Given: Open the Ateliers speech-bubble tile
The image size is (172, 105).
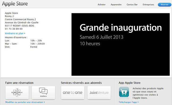Looking at the screenshot, I should (x=43, y=93).
